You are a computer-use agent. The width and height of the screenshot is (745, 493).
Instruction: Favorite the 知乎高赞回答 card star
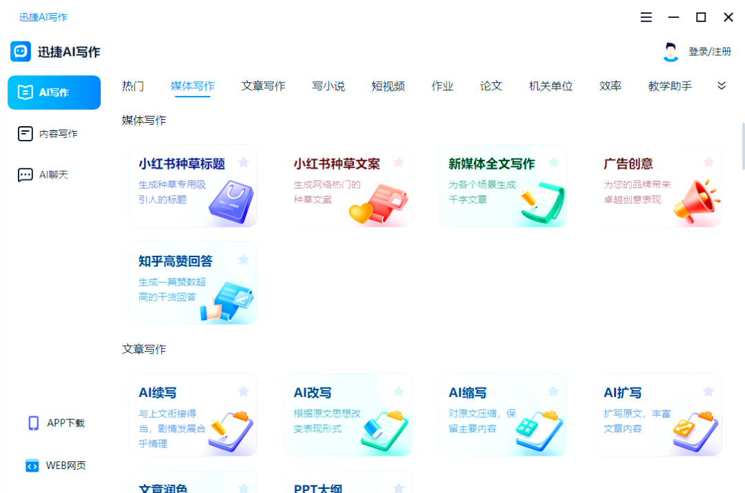(244, 259)
